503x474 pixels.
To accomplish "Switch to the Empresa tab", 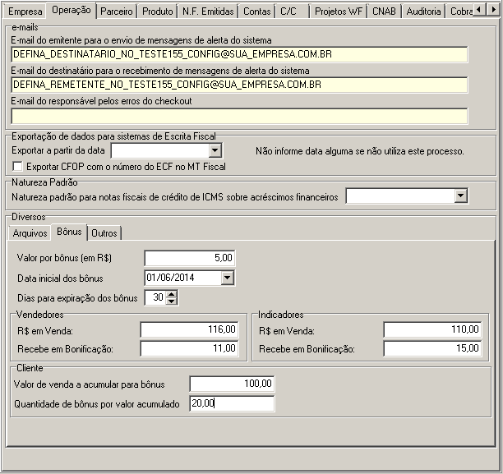I will [24, 12].
